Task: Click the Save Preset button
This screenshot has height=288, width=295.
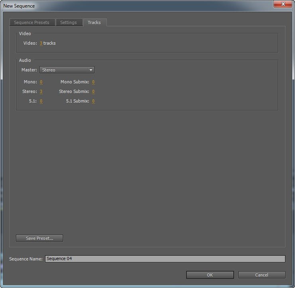Action: (x=39, y=238)
